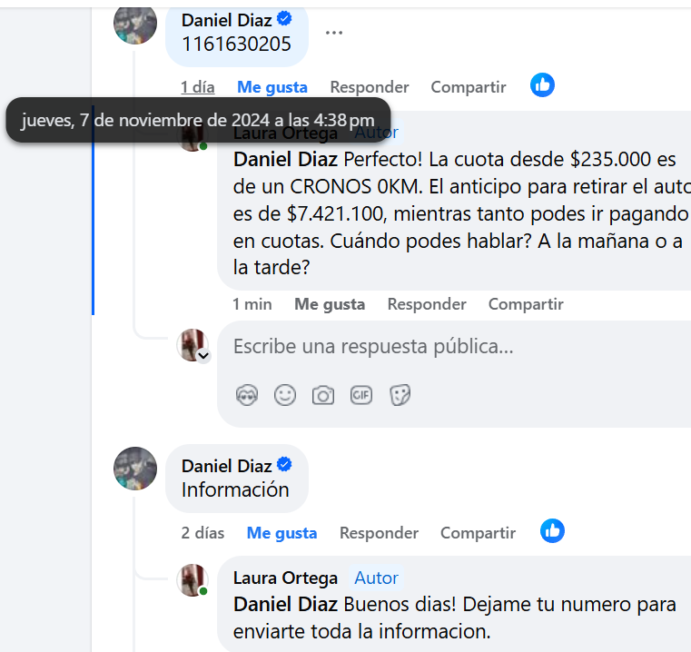Click Responder under the 1161630205 comment
Image resolution: width=691 pixels, height=652 pixels.
click(370, 87)
